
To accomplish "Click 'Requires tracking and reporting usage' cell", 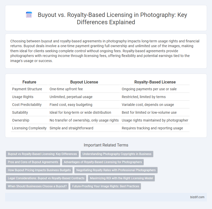I will point(155,128).
